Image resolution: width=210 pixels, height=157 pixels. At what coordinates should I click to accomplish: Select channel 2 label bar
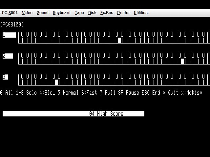tap(8, 56)
